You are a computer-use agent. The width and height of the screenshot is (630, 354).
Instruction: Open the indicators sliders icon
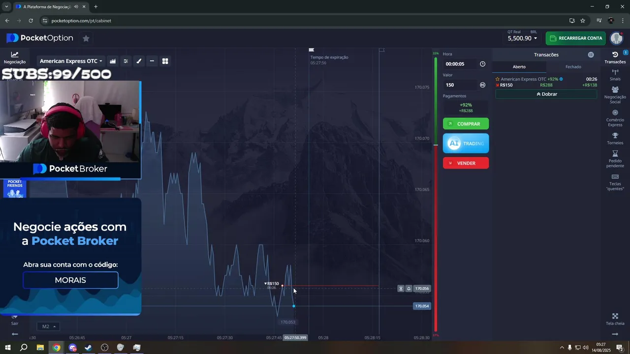126,61
